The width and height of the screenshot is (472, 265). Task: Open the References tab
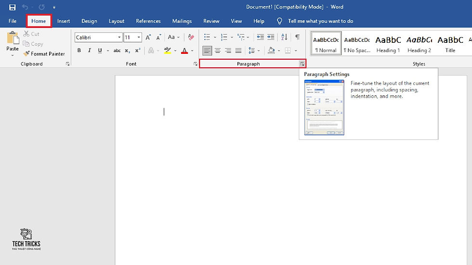(x=148, y=21)
